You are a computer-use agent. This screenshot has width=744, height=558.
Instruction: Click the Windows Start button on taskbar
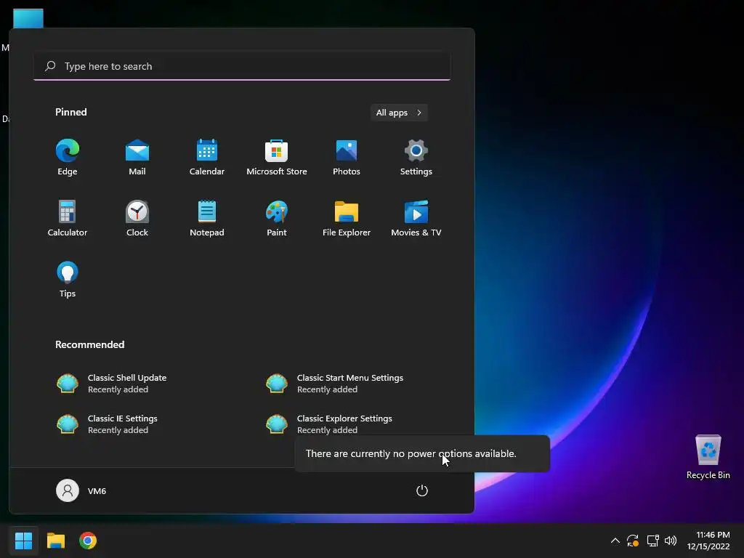(x=23, y=541)
